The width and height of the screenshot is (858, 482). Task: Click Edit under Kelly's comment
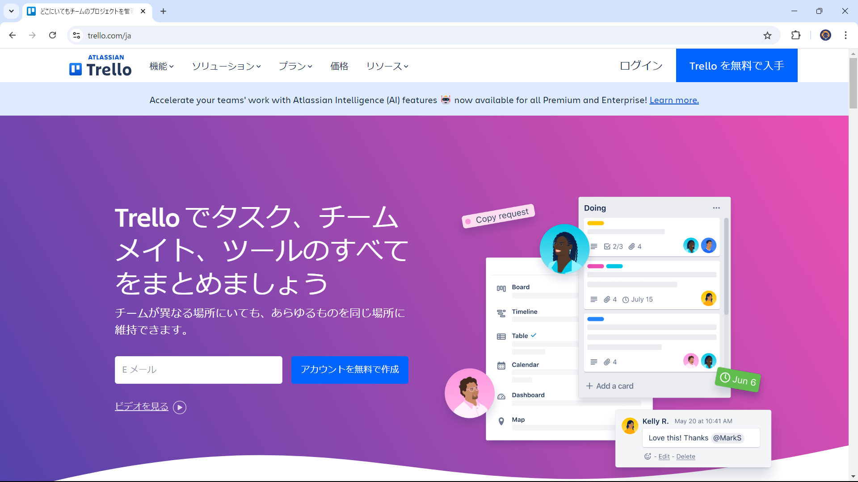click(664, 456)
